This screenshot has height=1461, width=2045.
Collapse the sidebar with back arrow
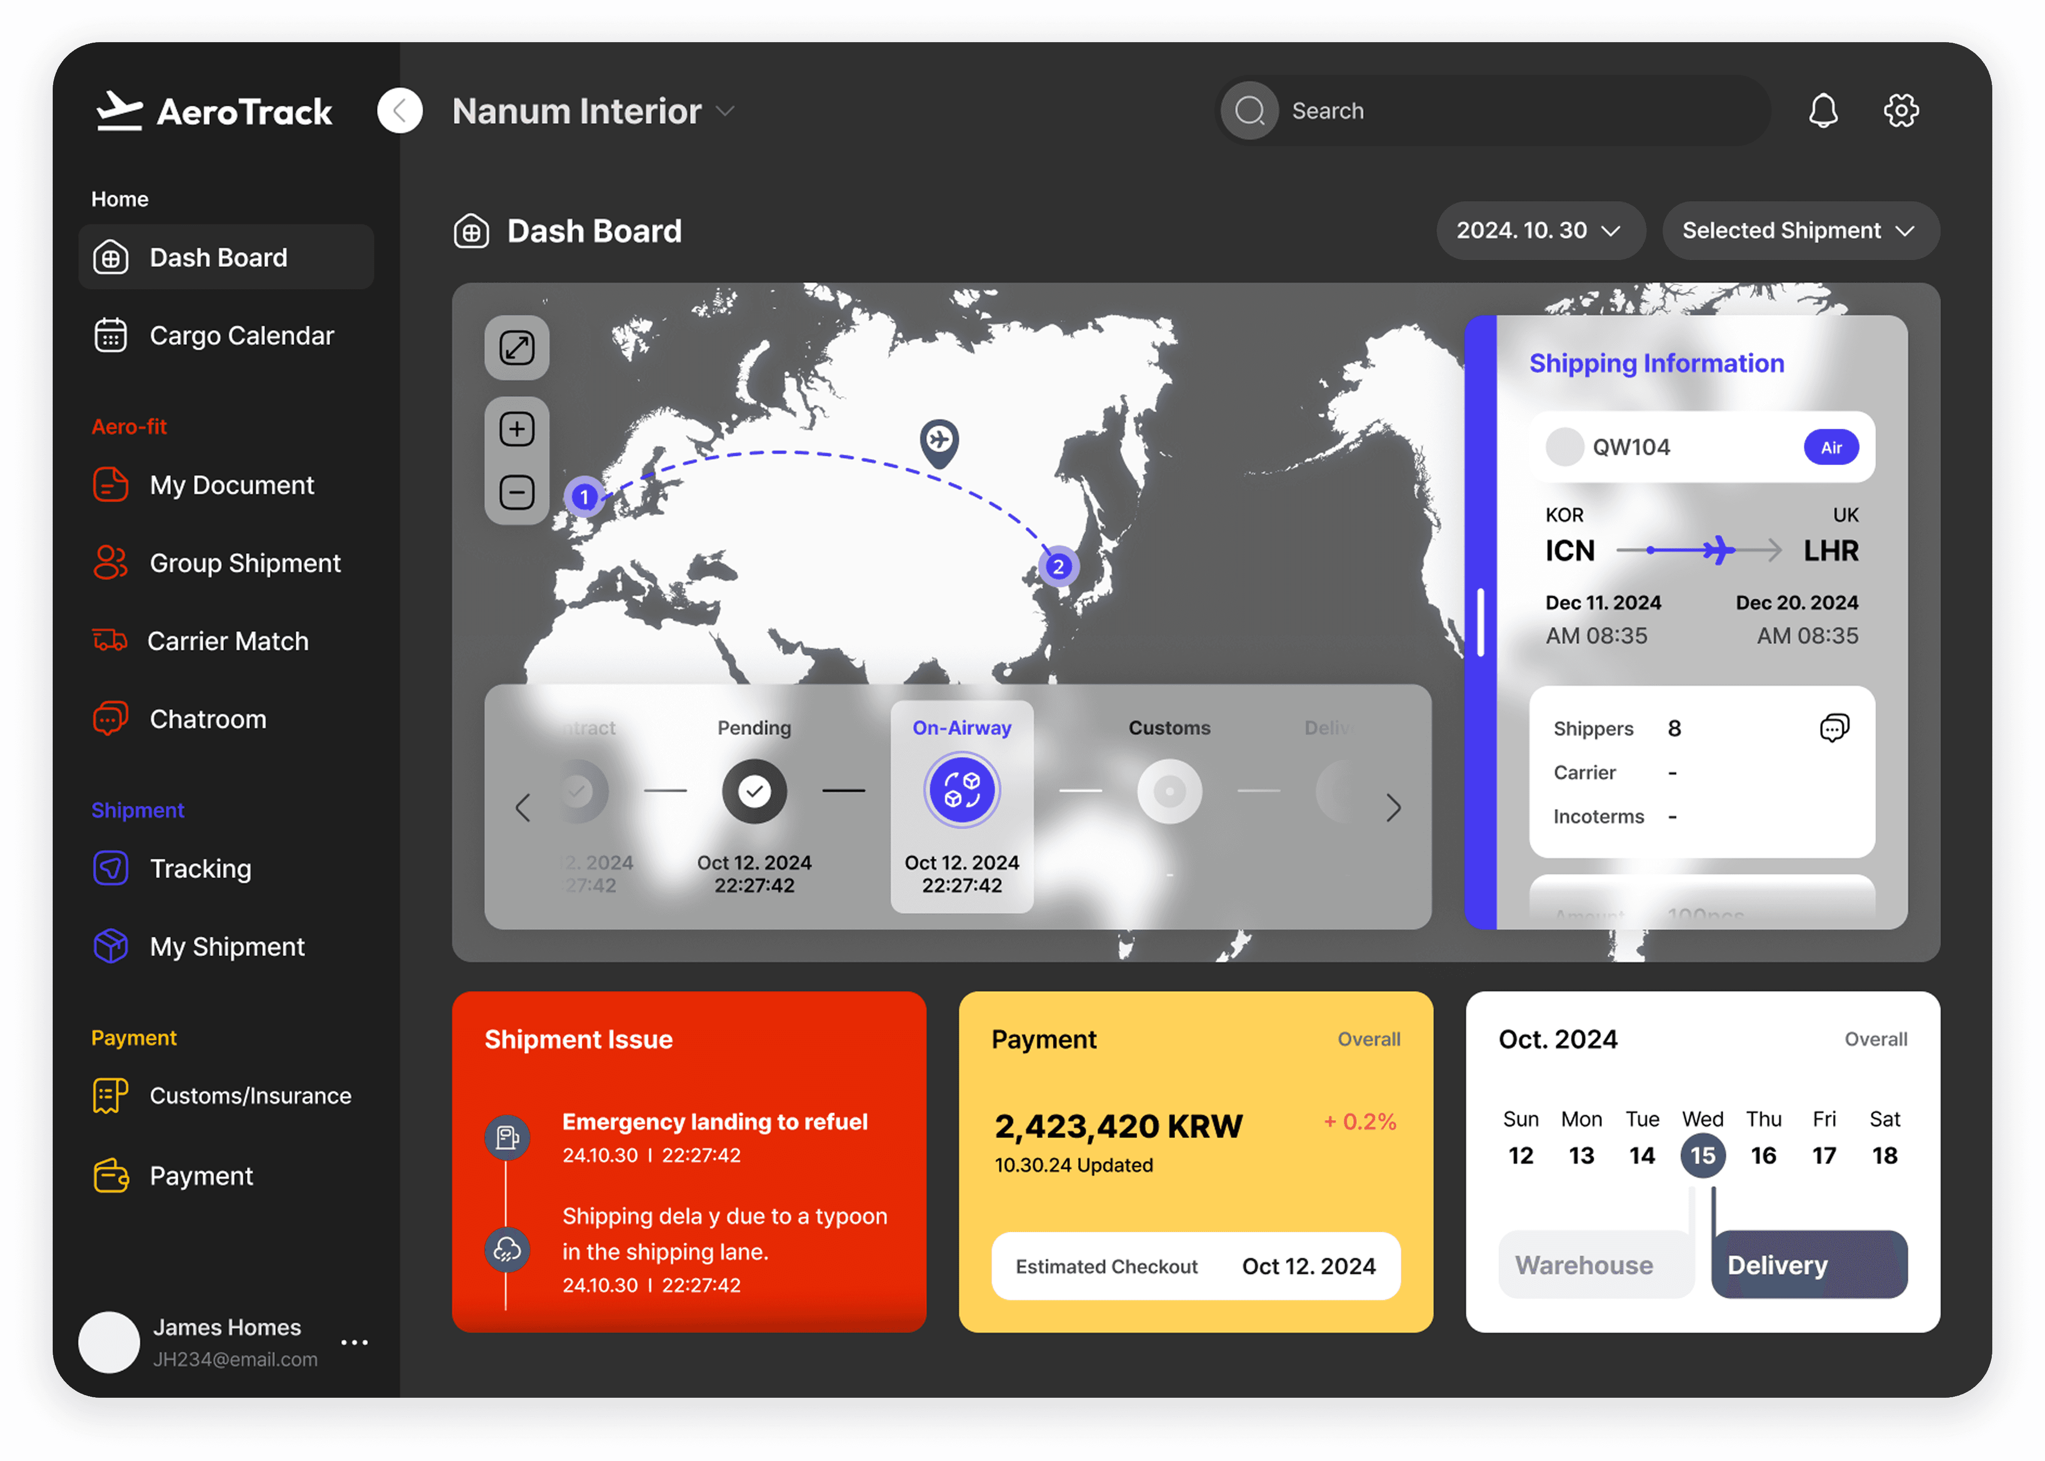pos(400,110)
